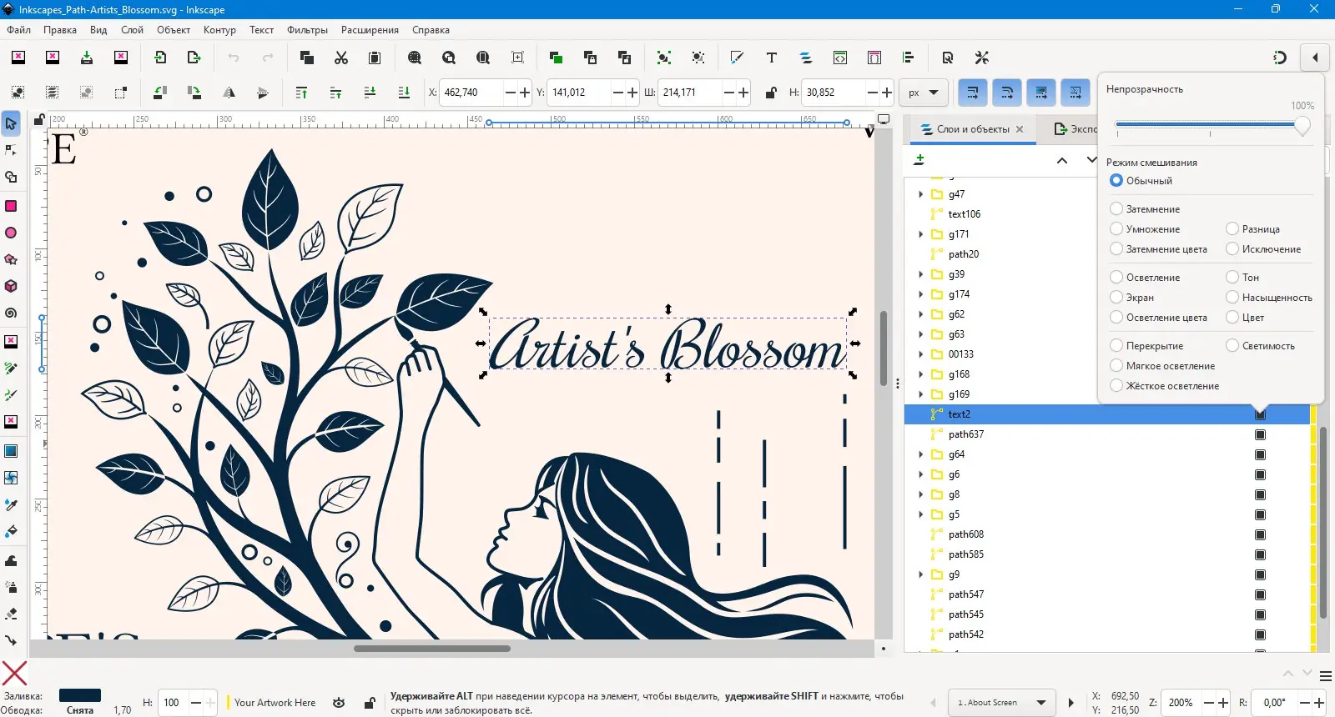Increase X position with plus button
The height and width of the screenshot is (717, 1335).
pyautogui.click(x=525, y=93)
